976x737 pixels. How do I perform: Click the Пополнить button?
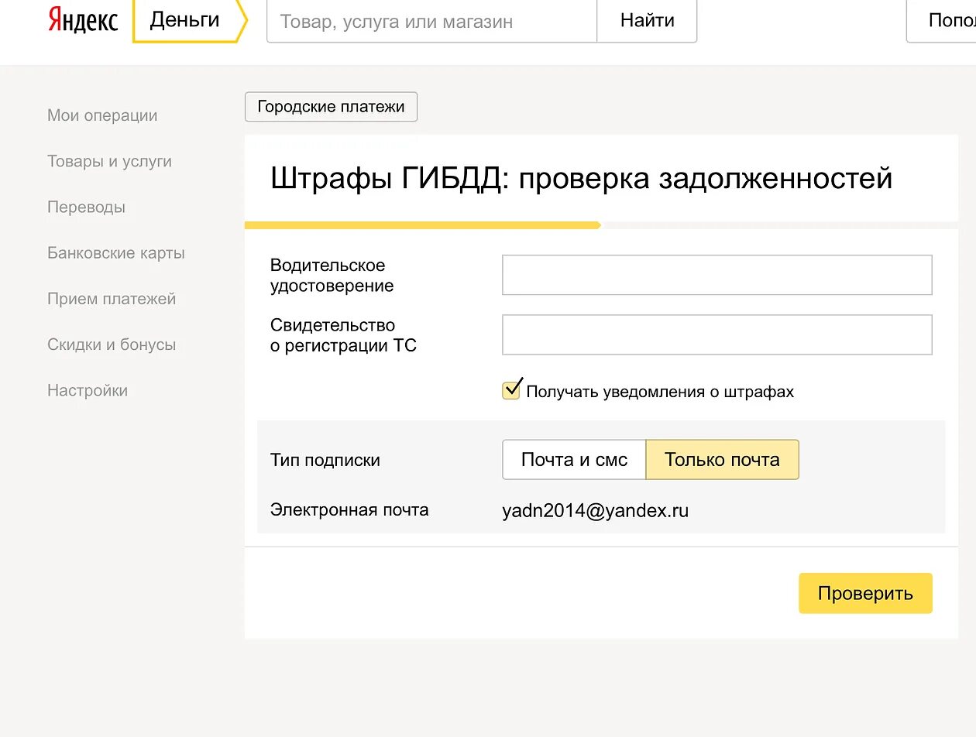click(x=947, y=21)
